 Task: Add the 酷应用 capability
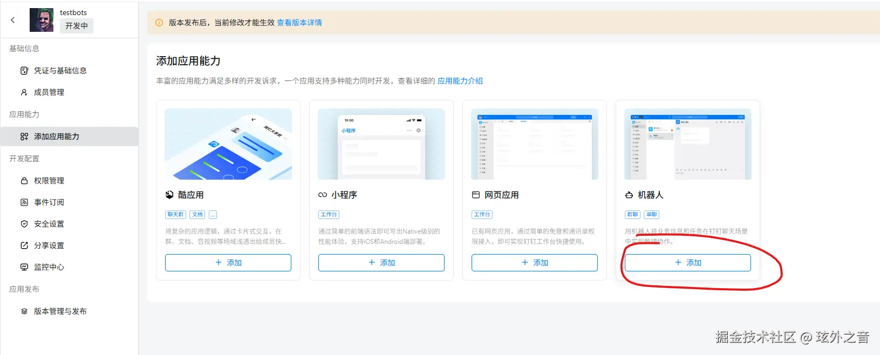(228, 263)
